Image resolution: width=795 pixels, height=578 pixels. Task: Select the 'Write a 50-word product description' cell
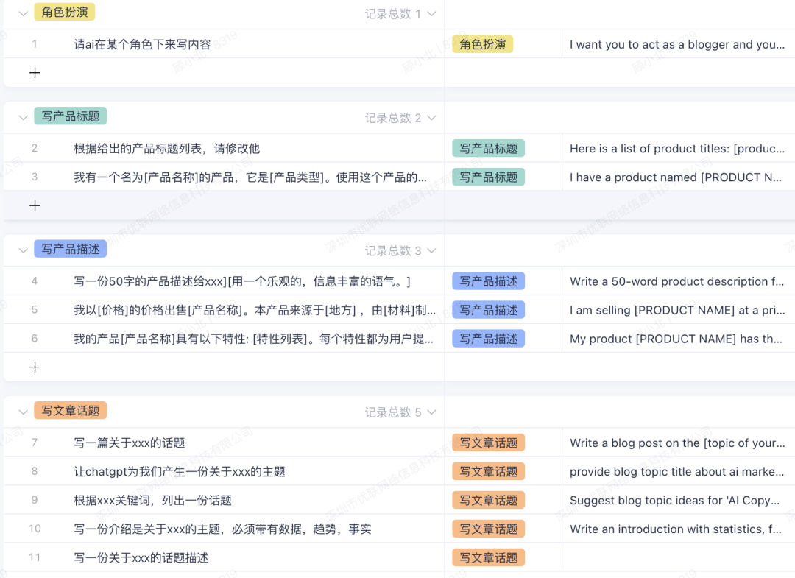point(676,281)
